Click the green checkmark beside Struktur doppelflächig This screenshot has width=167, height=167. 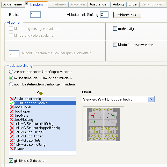coord(12,103)
